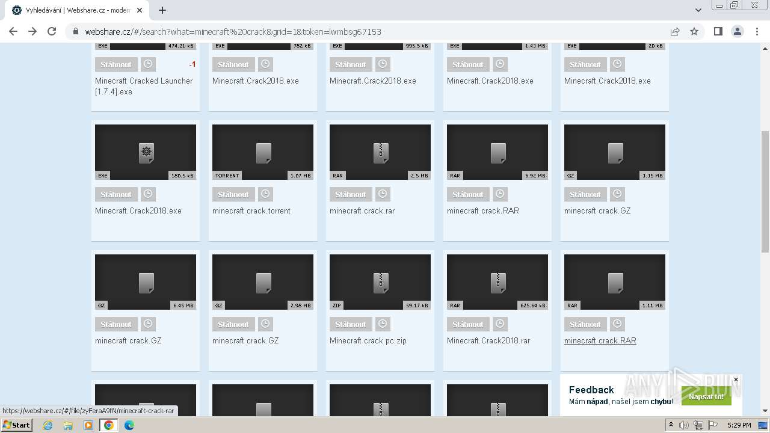Click Stáhnout for minecraft crack.torrent
The image size is (770, 433).
[233, 194]
